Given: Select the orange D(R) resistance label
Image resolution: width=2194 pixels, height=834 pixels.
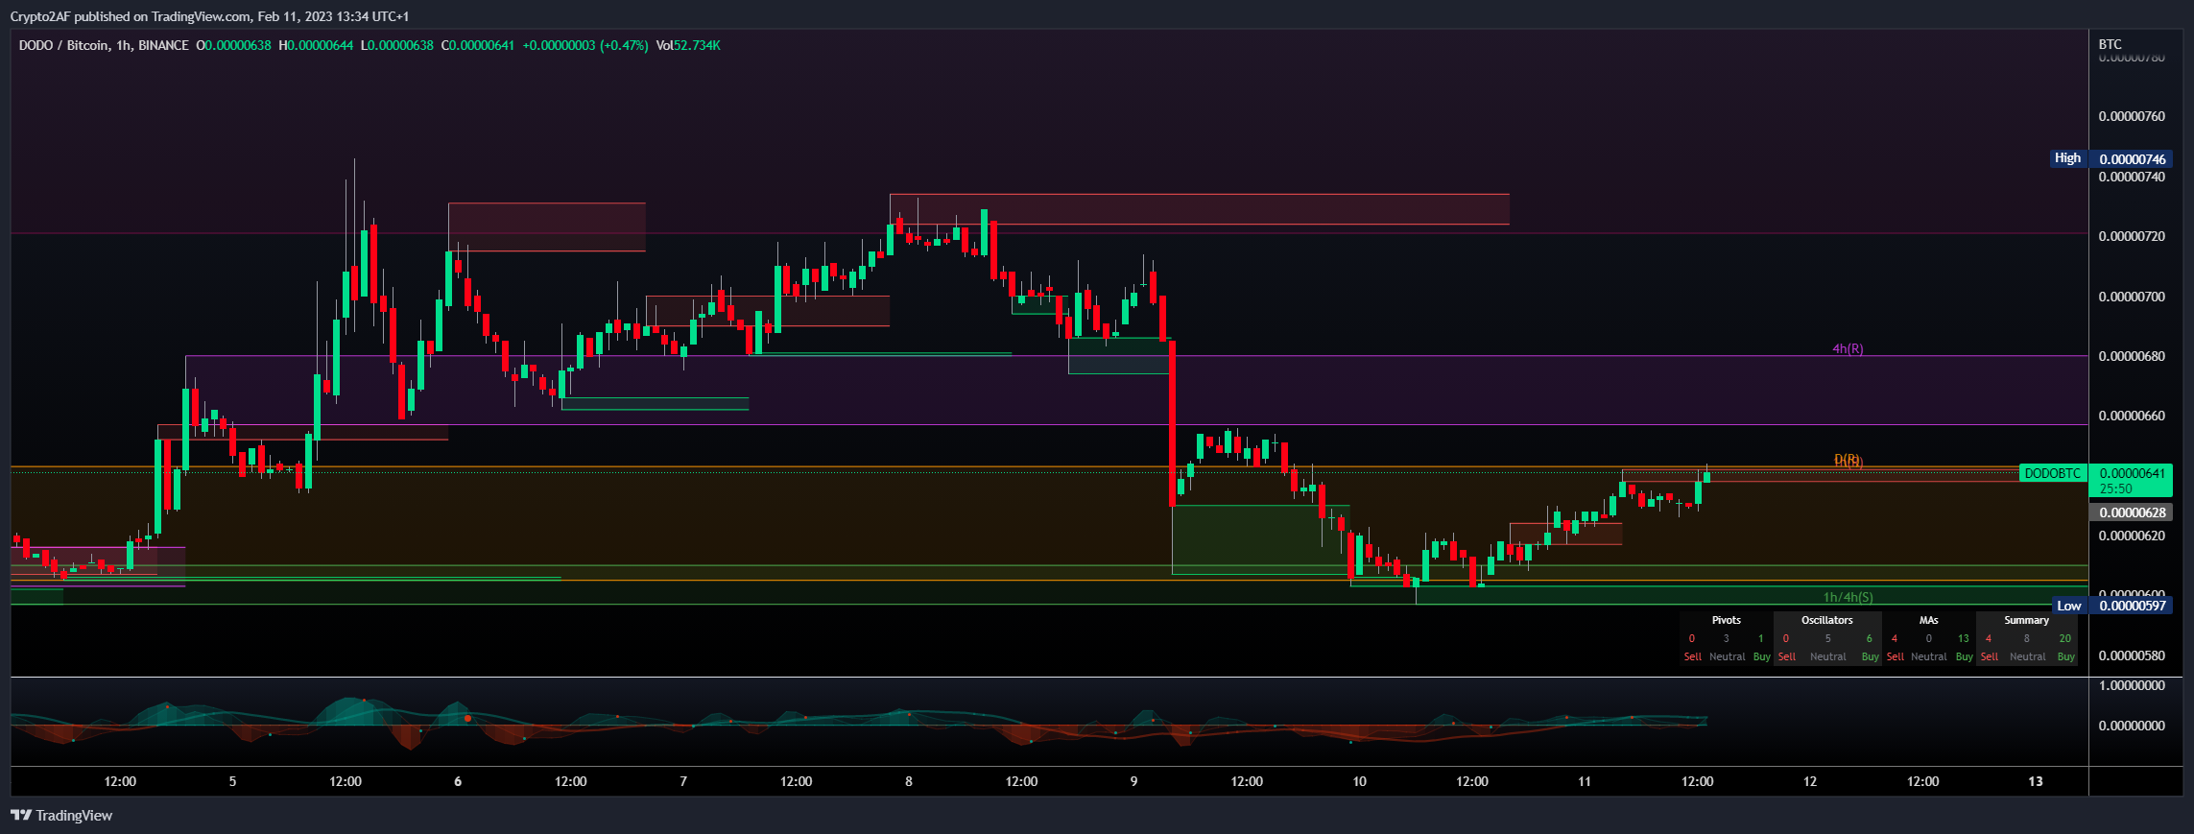Looking at the screenshot, I should pos(1848,460).
